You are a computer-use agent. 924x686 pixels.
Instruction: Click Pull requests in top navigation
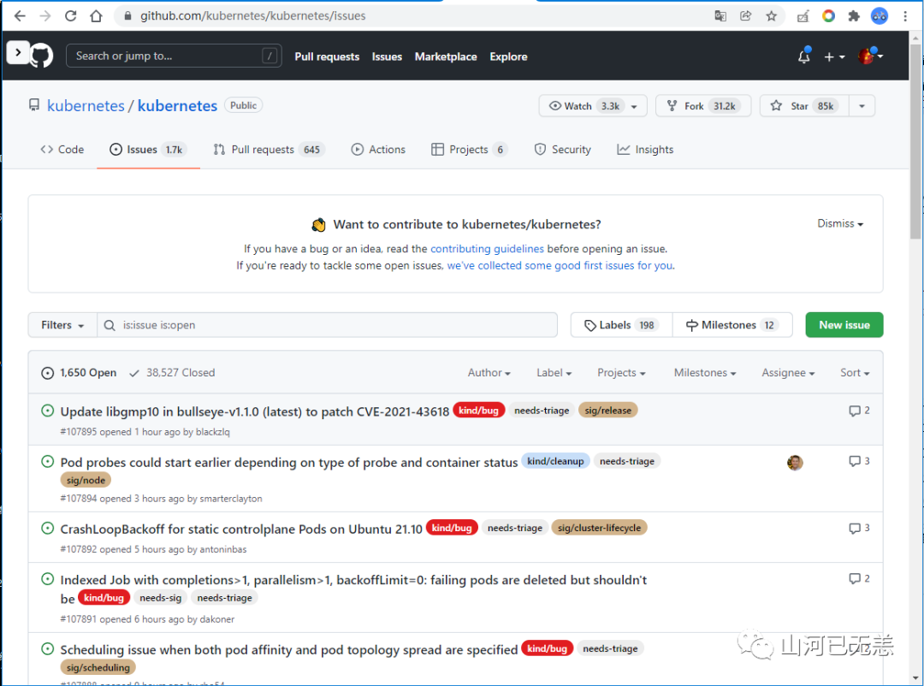(x=327, y=56)
